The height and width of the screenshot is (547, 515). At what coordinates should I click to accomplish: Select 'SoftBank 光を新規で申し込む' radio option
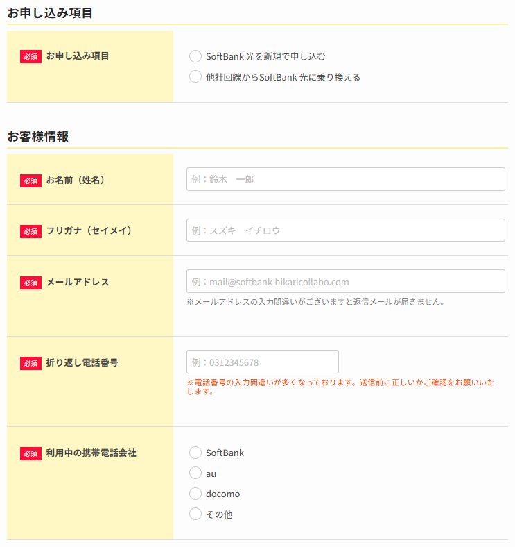point(195,56)
